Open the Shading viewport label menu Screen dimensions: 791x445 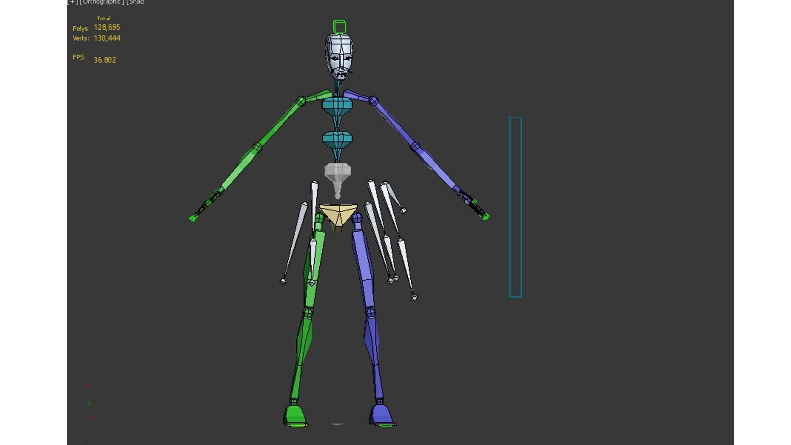(136, 2)
